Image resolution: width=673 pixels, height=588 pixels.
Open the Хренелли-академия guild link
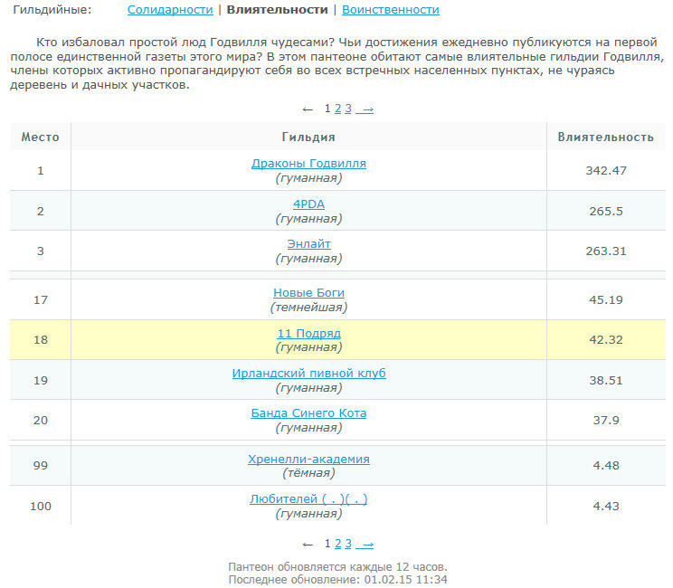pyautogui.click(x=308, y=460)
